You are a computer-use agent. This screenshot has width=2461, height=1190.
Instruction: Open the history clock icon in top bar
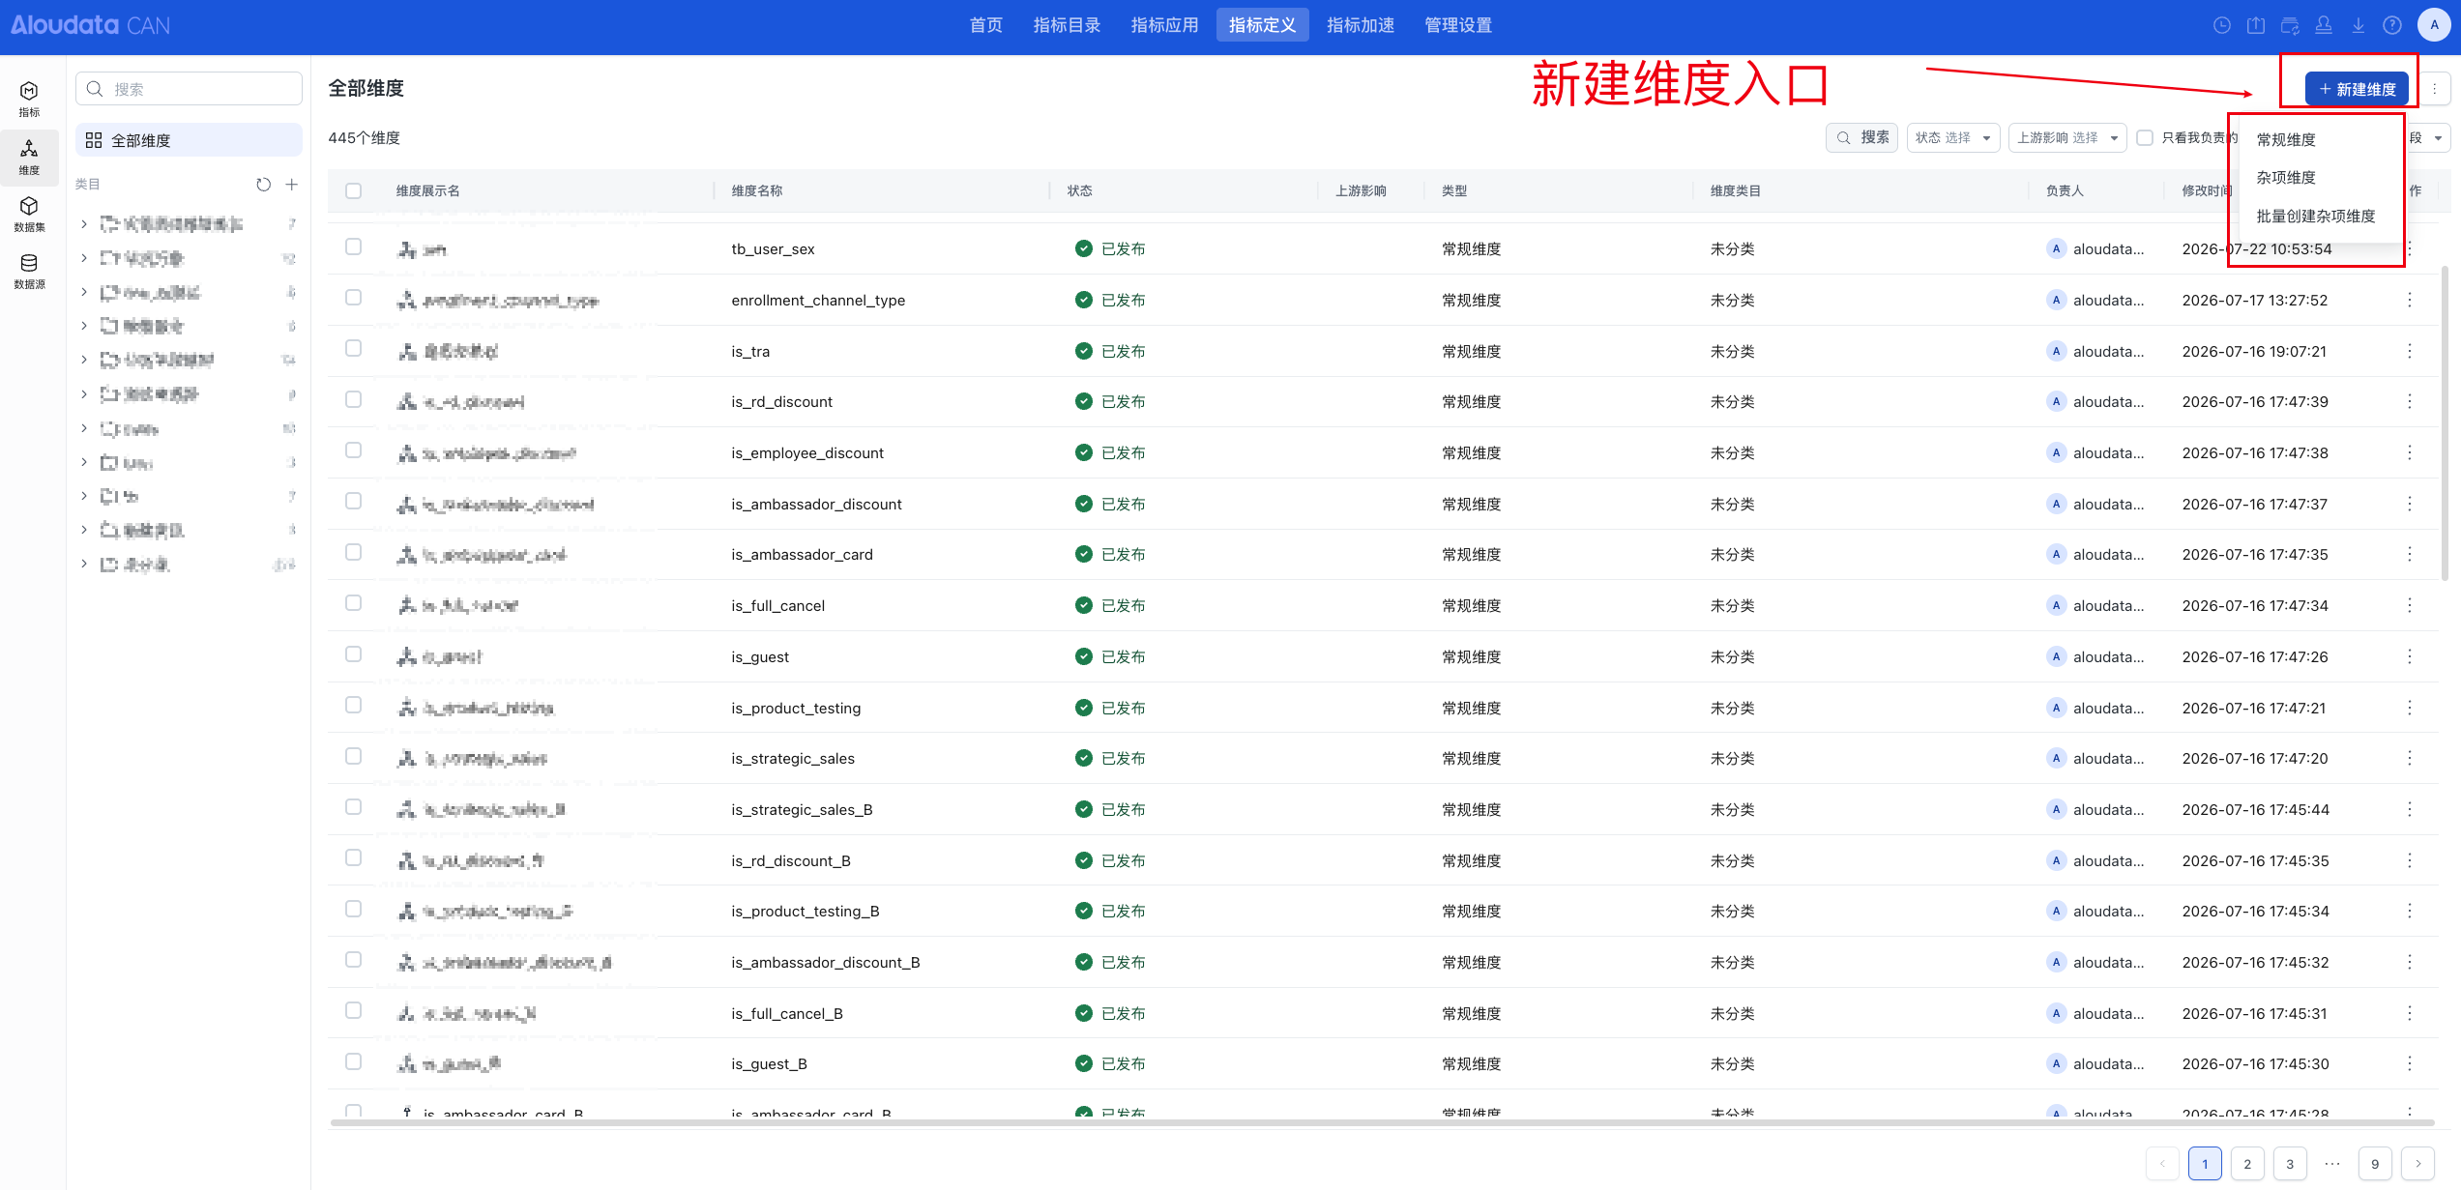2221,25
